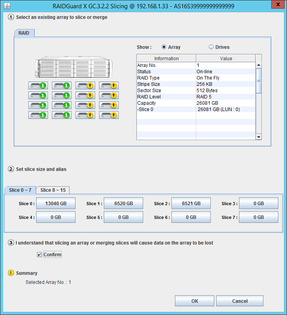Click the Cancel button
This screenshot has width=287, height=315.
point(240,301)
